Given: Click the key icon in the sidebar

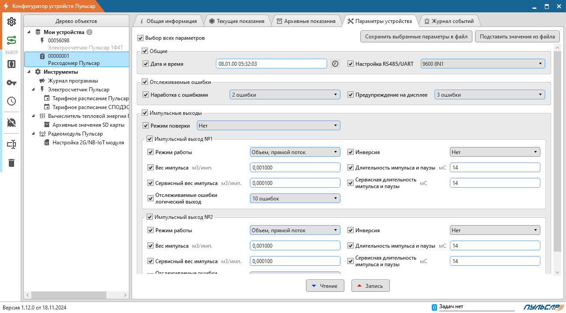Looking at the screenshot, I should pos(11,83).
